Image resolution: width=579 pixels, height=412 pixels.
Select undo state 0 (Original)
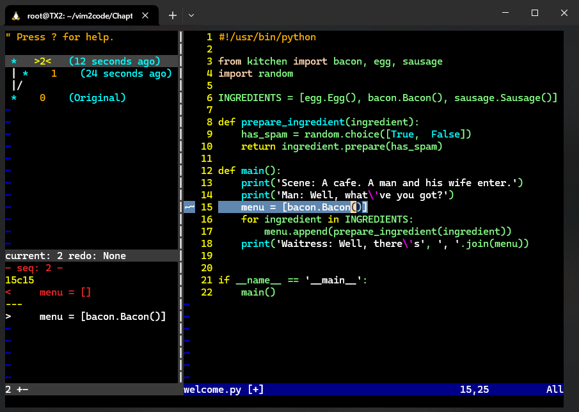point(68,98)
